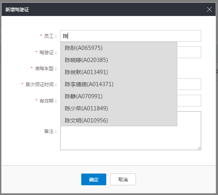Select employee A014371 from suggestions

coord(119,84)
